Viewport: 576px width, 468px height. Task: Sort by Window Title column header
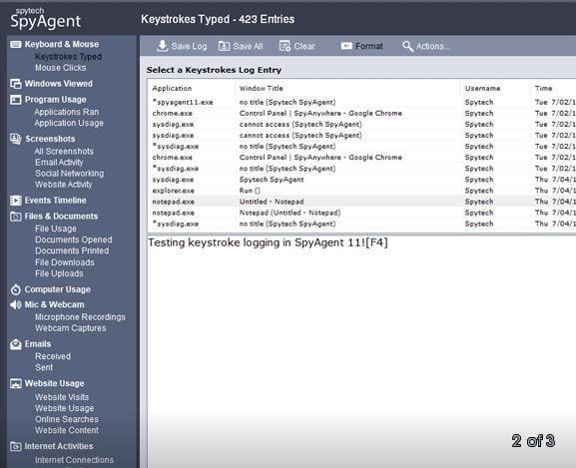[262, 88]
